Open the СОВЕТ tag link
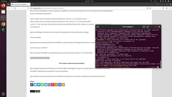 tap(38, 91)
